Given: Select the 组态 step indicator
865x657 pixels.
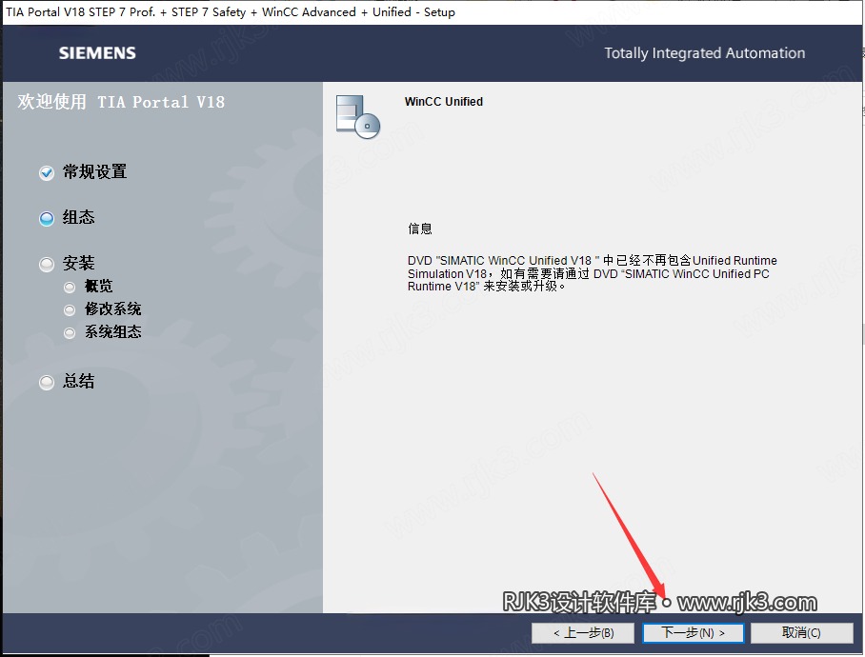Looking at the screenshot, I should [x=47, y=219].
